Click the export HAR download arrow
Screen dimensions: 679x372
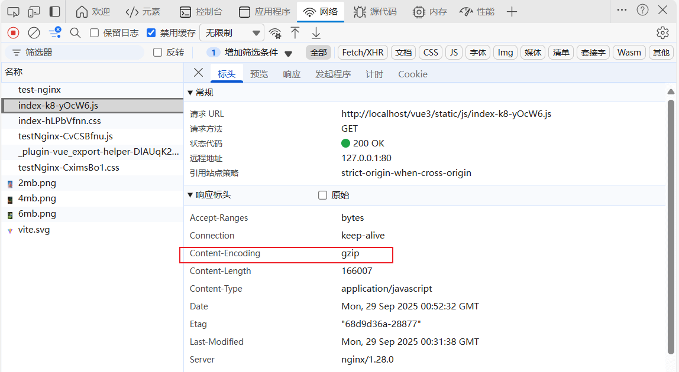(x=316, y=33)
